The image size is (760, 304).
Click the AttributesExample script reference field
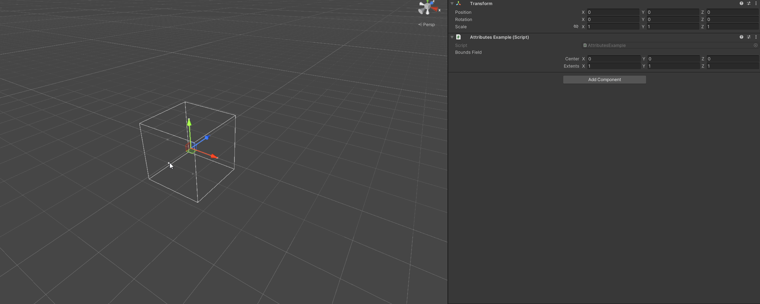tap(667, 45)
